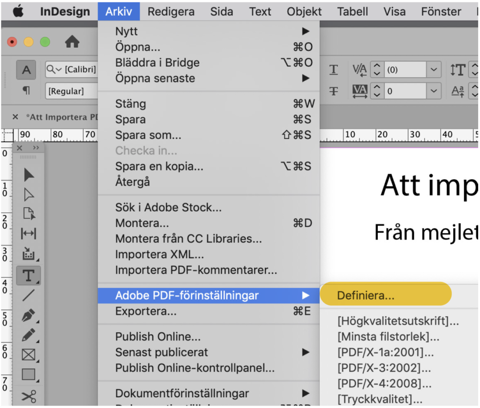Open the Arkiv menu

[119, 12]
